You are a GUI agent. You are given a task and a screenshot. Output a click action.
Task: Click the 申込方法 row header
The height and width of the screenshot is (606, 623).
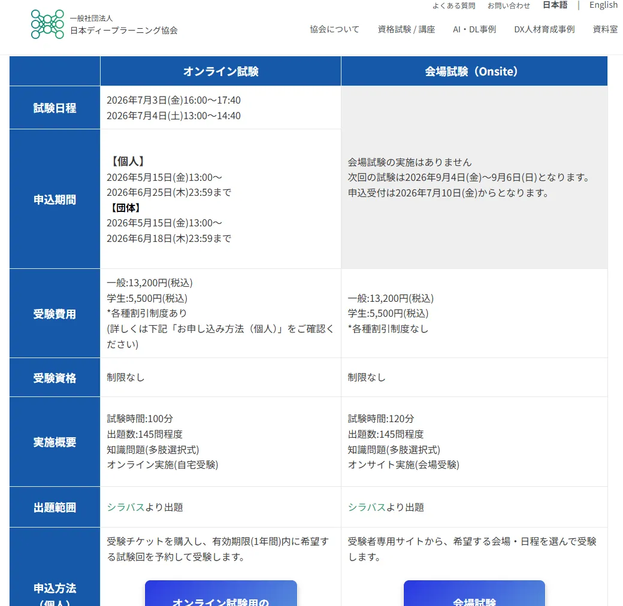pyautogui.click(x=55, y=567)
